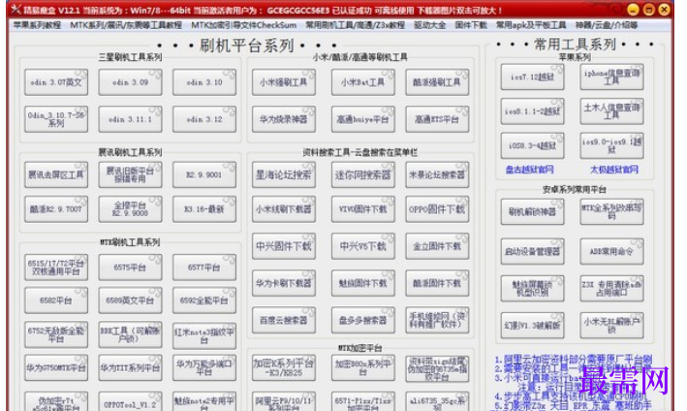The width and height of the screenshot is (687, 411).
Task: Open 迷你网搜索器 button
Action: [x=362, y=174]
